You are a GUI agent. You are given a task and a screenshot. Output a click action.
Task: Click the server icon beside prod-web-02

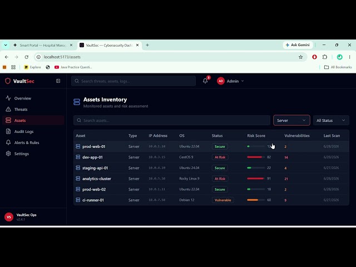(78, 189)
